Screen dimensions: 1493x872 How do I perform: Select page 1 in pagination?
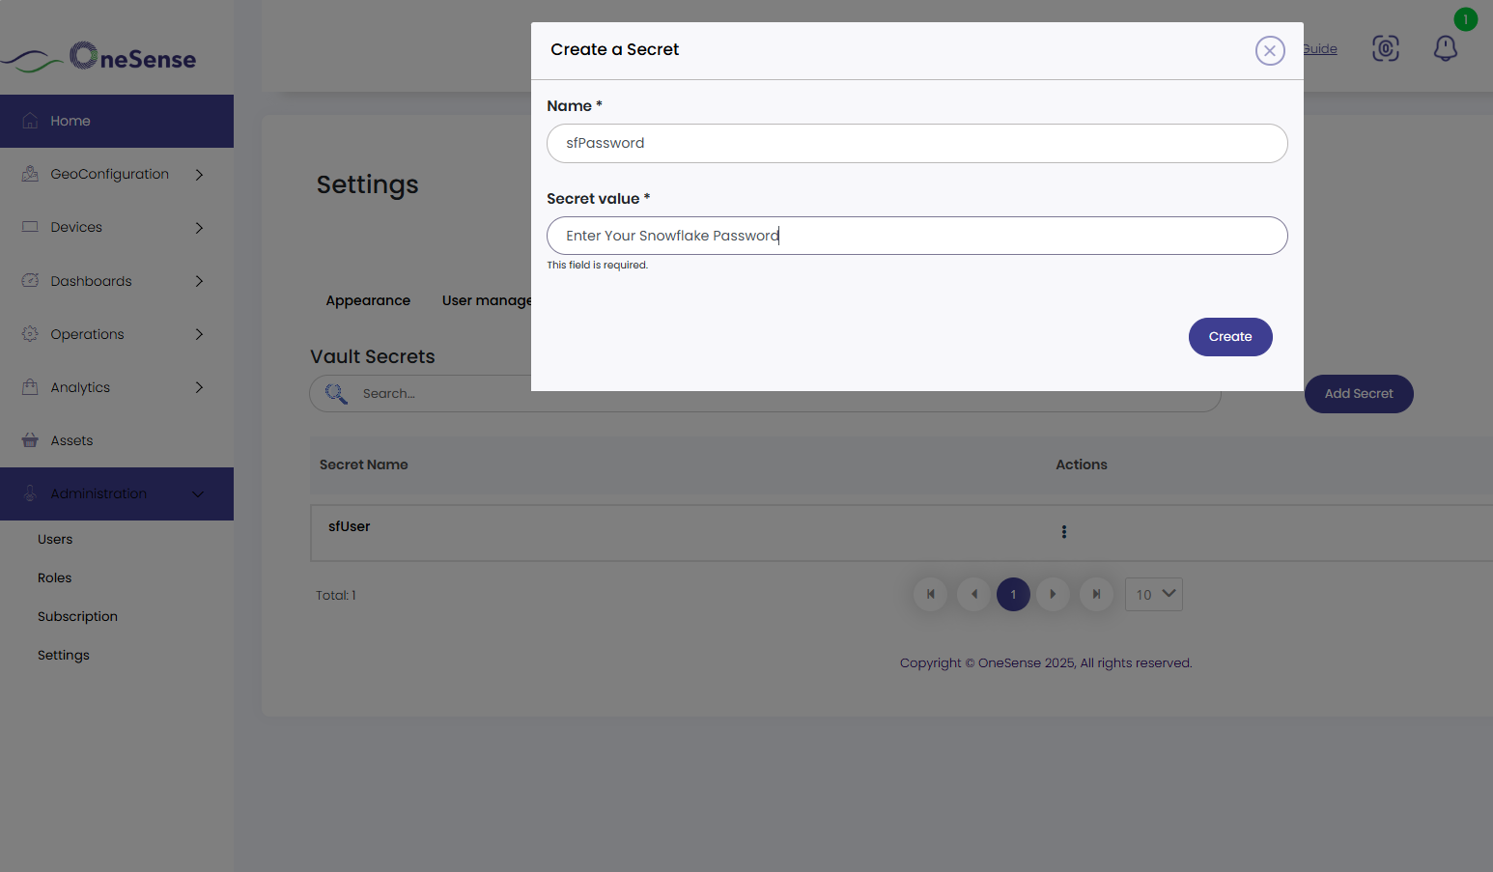1013,595
